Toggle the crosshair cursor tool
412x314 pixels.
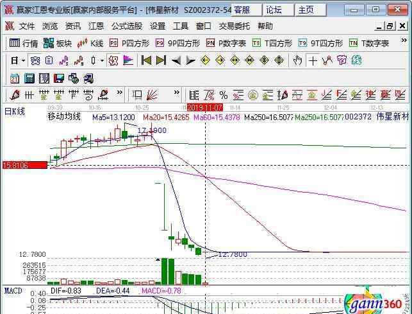[313, 61]
